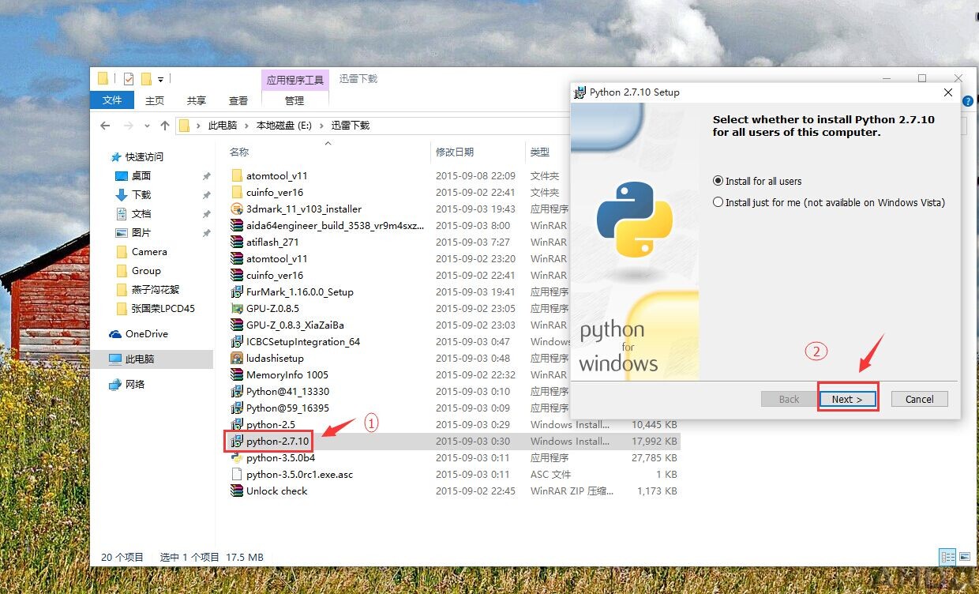Click the Python Setup title bar icon
979x594 pixels.
point(580,92)
